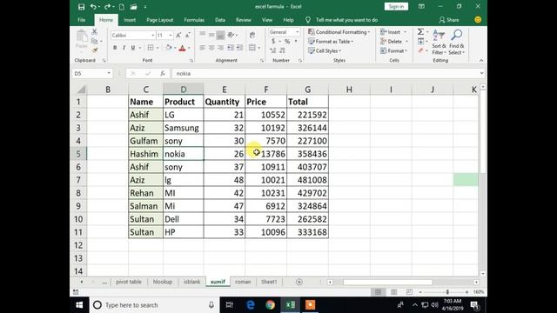Click the Windows Start button

tap(79, 305)
